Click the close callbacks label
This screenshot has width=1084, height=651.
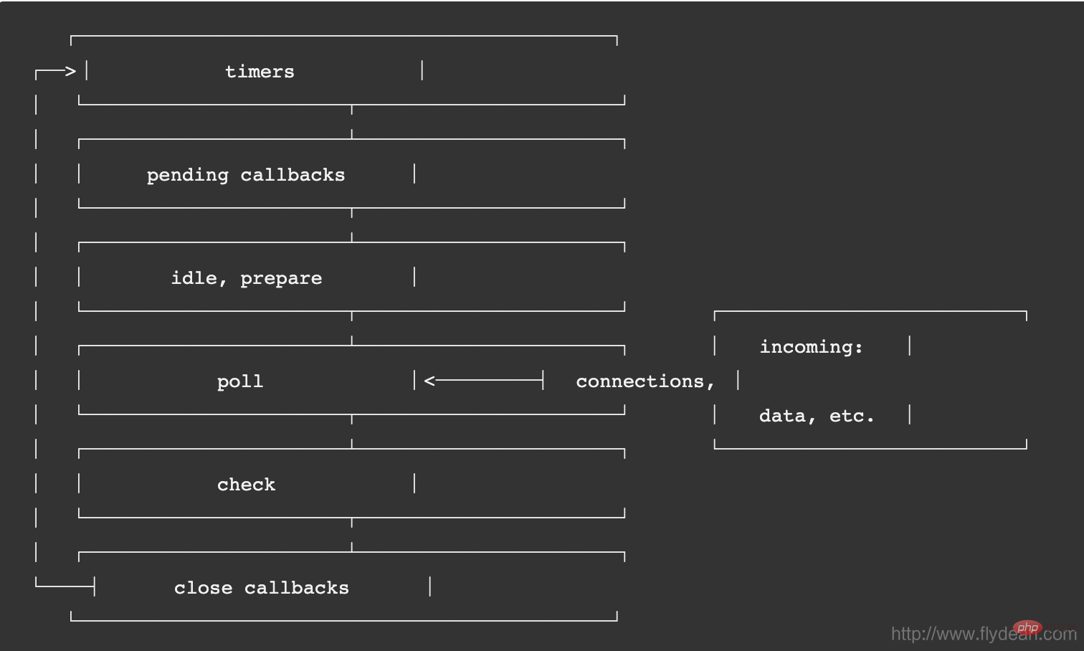click(262, 588)
